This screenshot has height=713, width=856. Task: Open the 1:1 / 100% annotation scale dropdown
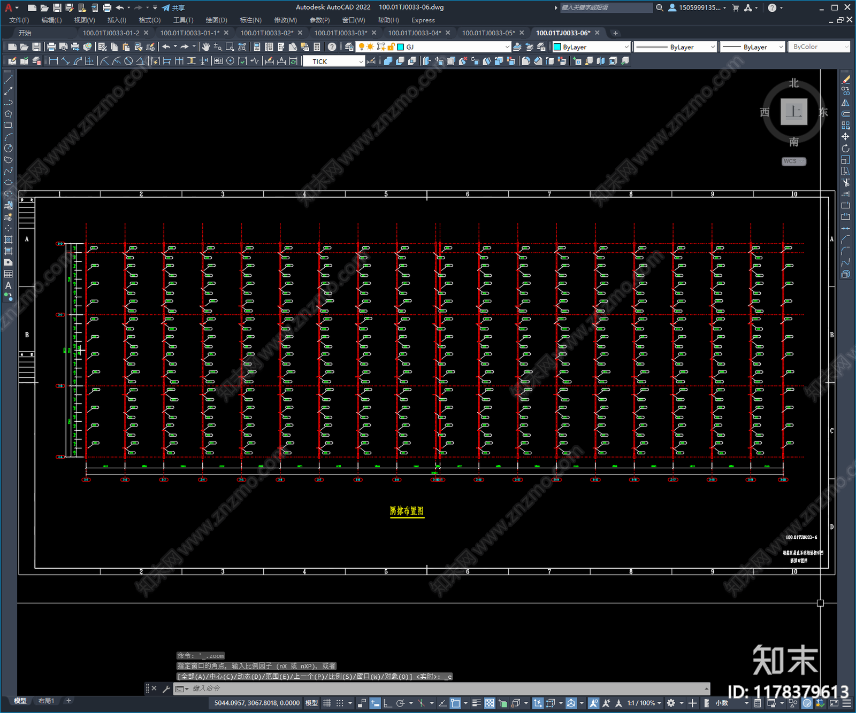tap(644, 703)
